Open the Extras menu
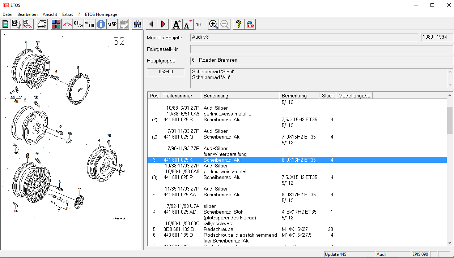Screen dimensions: 454x258 [68, 14]
